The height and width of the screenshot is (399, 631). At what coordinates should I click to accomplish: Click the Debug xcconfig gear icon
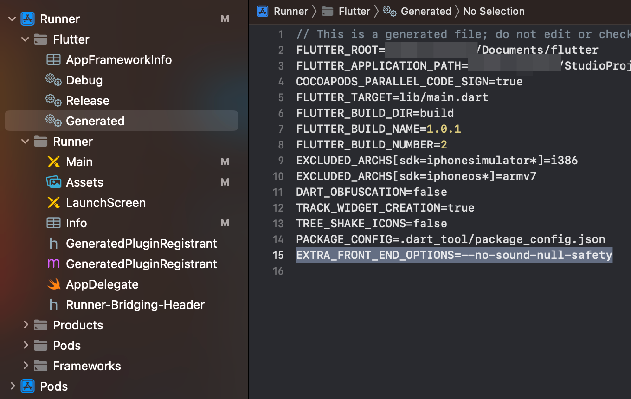coord(54,80)
